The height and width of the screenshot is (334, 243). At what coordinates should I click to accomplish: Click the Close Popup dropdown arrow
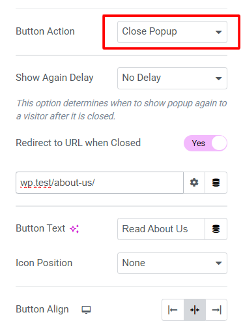pos(218,32)
